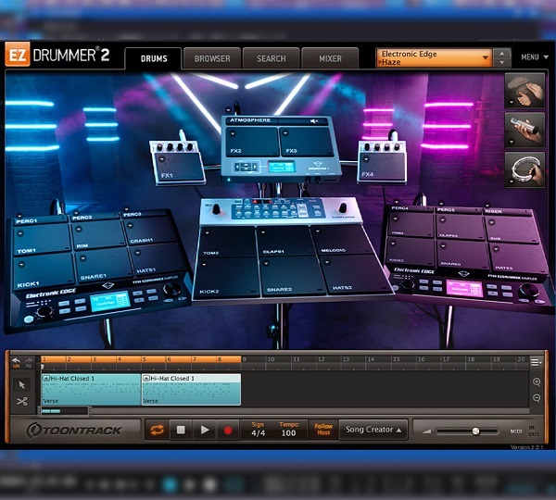This screenshot has height=500, width=556.
Task: Toggle the loop playback button
Action: [x=157, y=431]
